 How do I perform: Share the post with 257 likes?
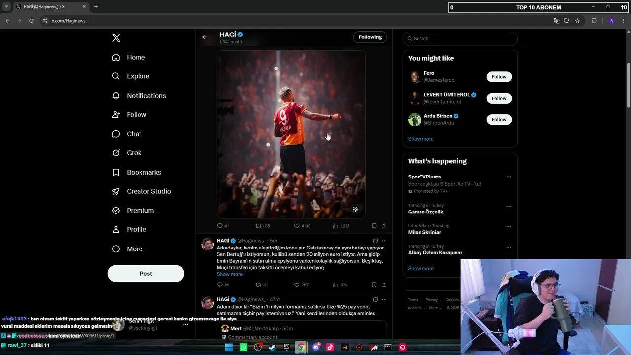pyautogui.click(x=384, y=284)
